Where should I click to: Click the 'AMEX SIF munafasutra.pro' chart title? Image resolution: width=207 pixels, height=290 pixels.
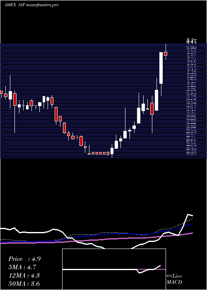(31, 5)
